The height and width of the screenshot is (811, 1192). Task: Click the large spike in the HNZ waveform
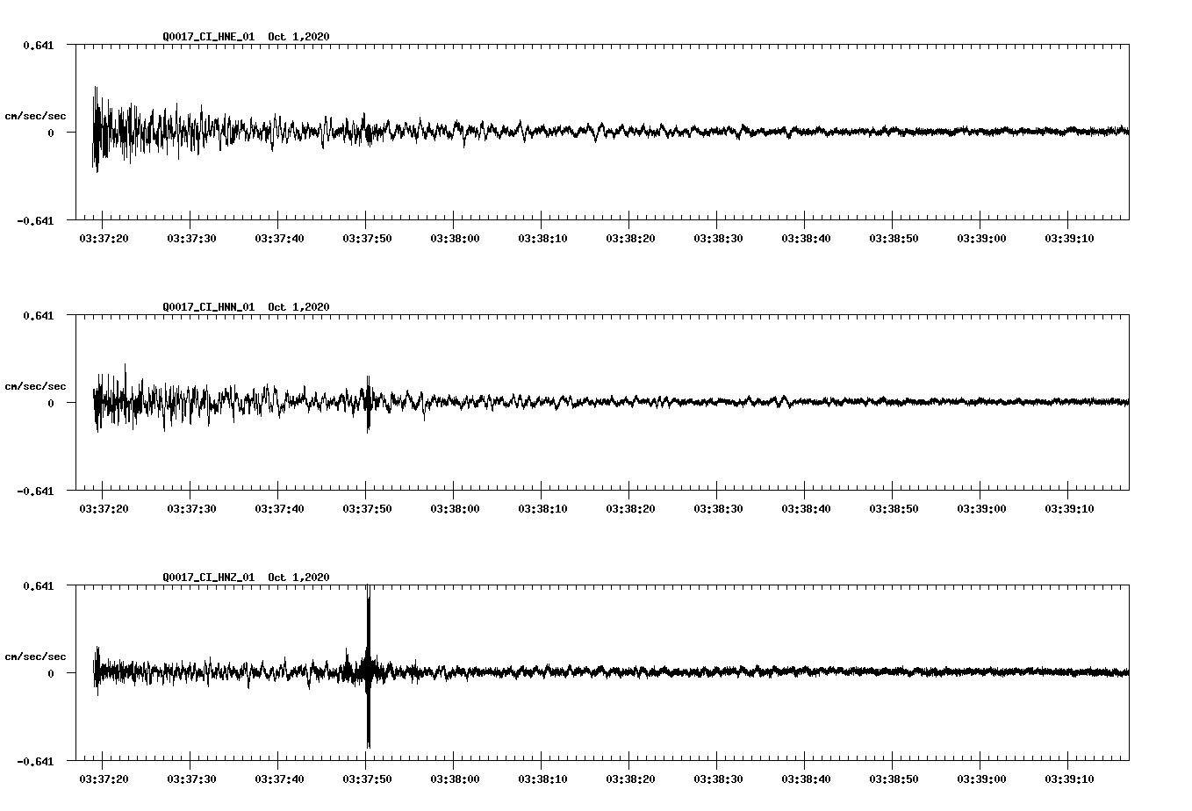click(x=368, y=665)
